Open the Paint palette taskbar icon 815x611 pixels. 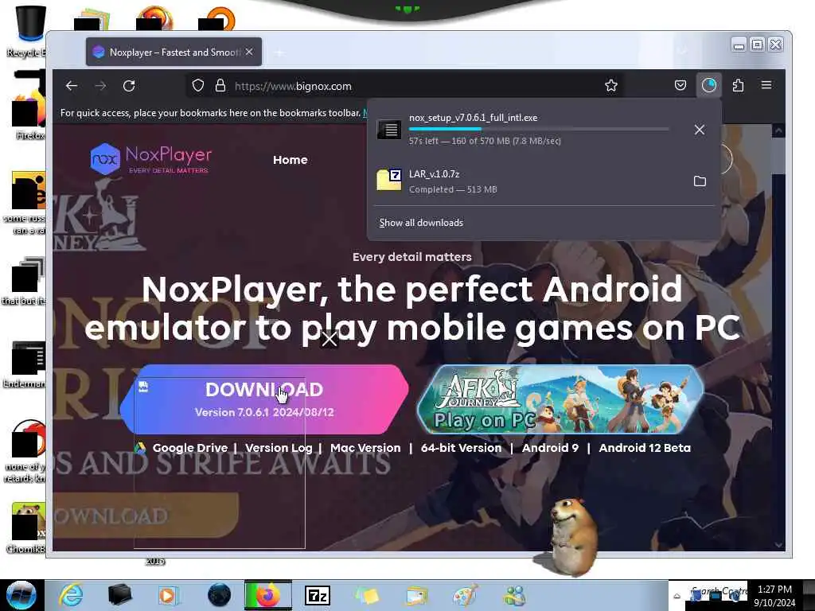pos(466,595)
